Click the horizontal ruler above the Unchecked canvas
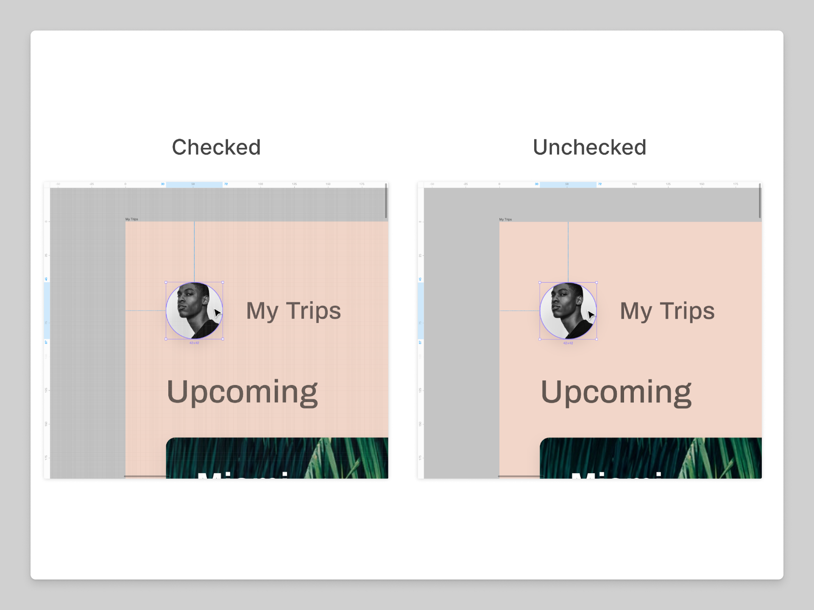This screenshot has width=814, height=610. (x=649, y=184)
